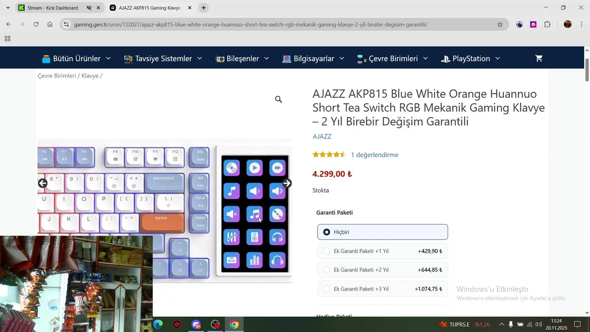Expand the Bileşenler chevron
This screenshot has width=590, height=332.
pos(266,59)
